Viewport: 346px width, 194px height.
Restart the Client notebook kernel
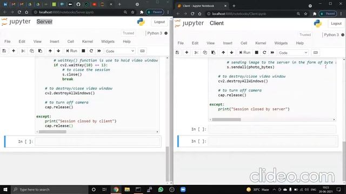click(264, 53)
